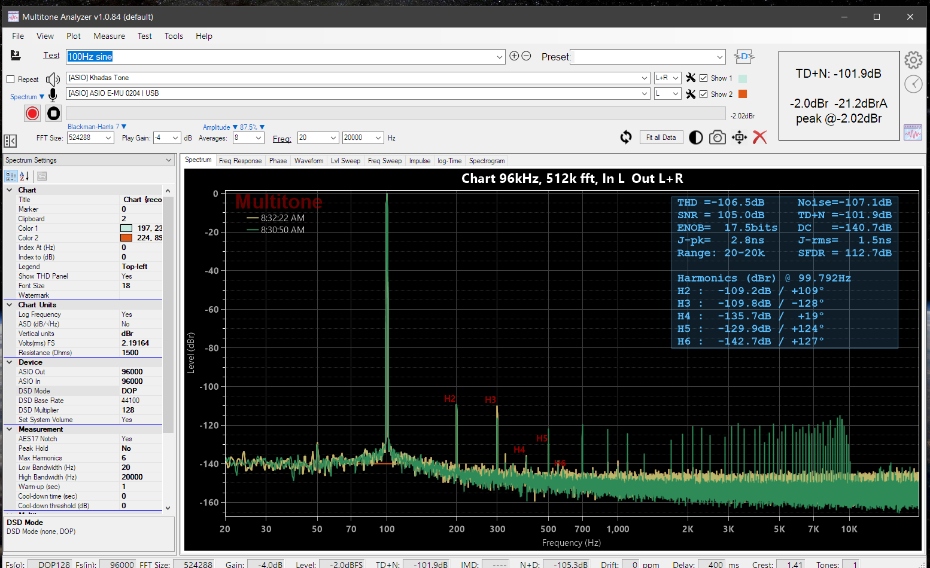
Task: Open the settings gear icon
Action: (913, 60)
